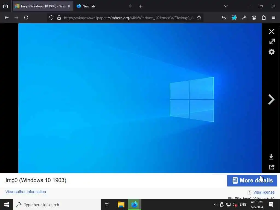280x210 pixels.
Task: Open the Windows Start menu
Action: pyautogui.click(x=7, y=205)
